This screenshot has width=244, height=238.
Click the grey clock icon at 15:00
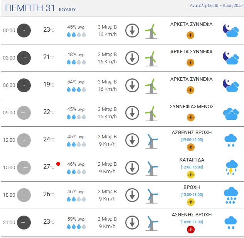pyautogui.click(x=24, y=168)
